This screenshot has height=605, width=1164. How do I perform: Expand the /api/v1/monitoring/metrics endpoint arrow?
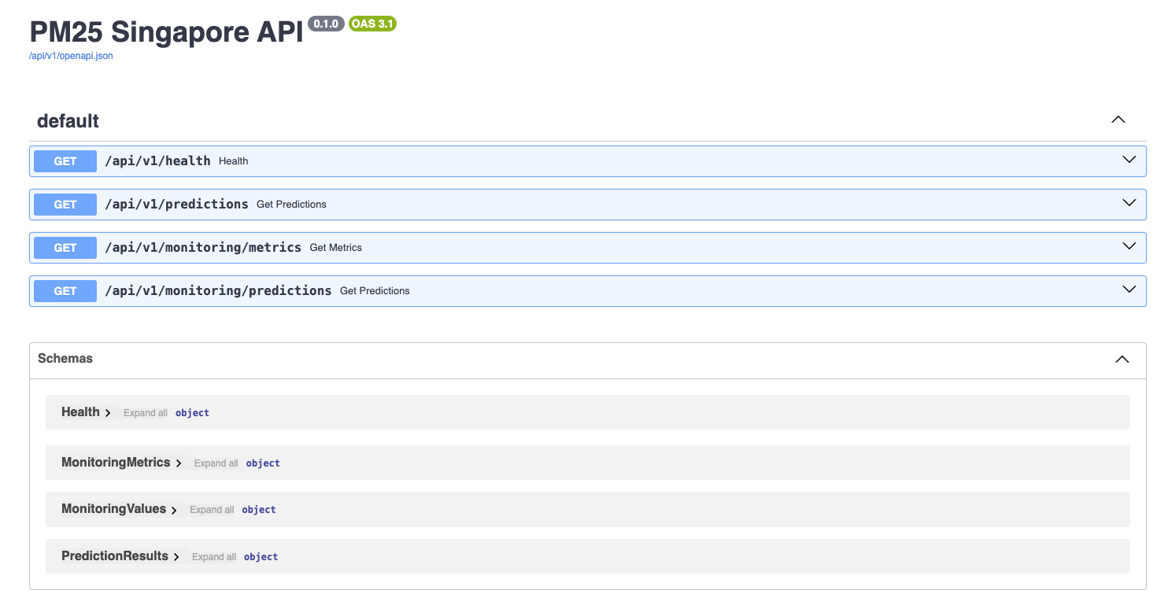(1129, 246)
